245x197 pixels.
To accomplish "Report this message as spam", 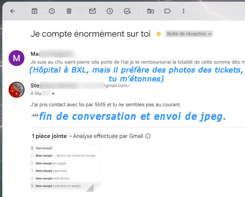I will pos(52,11).
